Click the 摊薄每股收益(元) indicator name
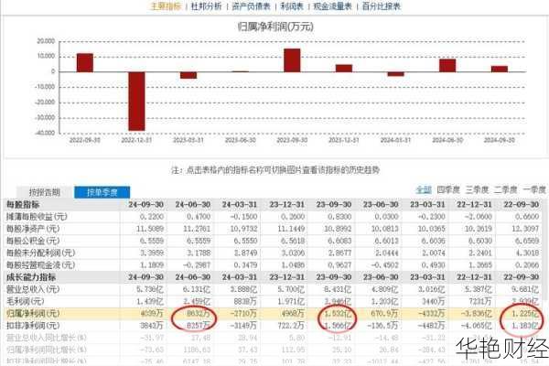This screenshot has width=549, height=366. point(37,217)
